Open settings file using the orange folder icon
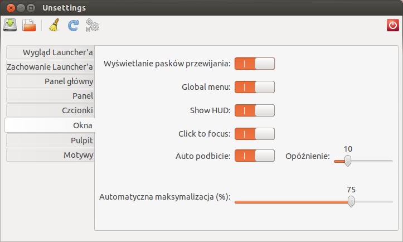This screenshot has width=403, height=242. pos(29,25)
